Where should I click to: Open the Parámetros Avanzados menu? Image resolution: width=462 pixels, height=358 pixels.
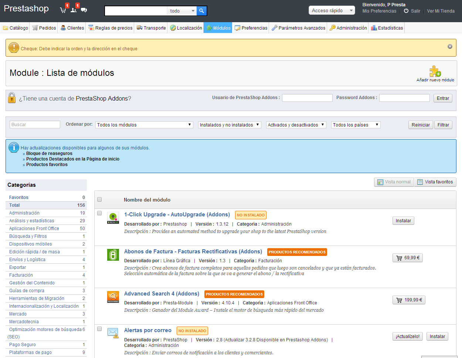298,28
